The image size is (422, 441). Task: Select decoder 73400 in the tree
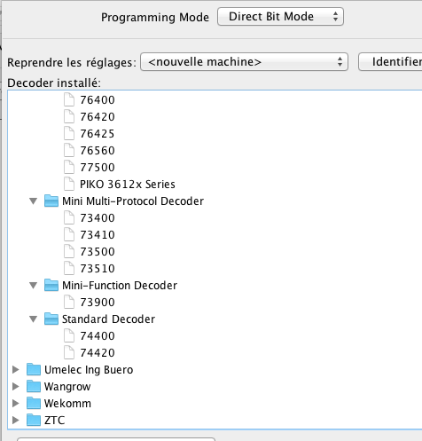coord(98,218)
